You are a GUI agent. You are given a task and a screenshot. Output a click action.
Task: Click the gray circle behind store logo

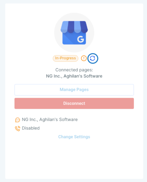(x=74, y=33)
